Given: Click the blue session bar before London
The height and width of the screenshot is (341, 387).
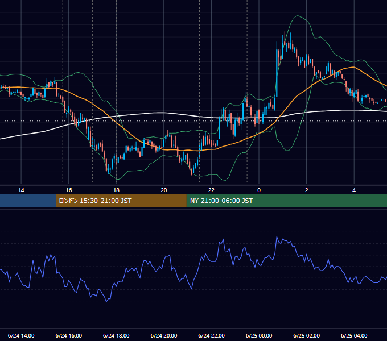Looking at the screenshot, I should (x=28, y=201).
